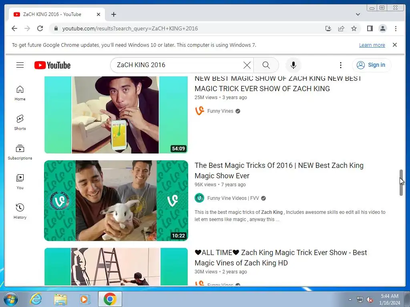The height and width of the screenshot is (307, 410).
Task: Close the ZaCH KING 2016 tab
Action: point(98,14)
